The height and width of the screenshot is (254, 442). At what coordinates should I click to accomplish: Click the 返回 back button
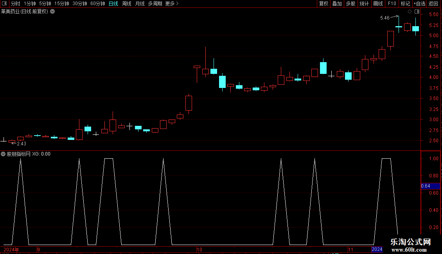click(x=433, y=4)
